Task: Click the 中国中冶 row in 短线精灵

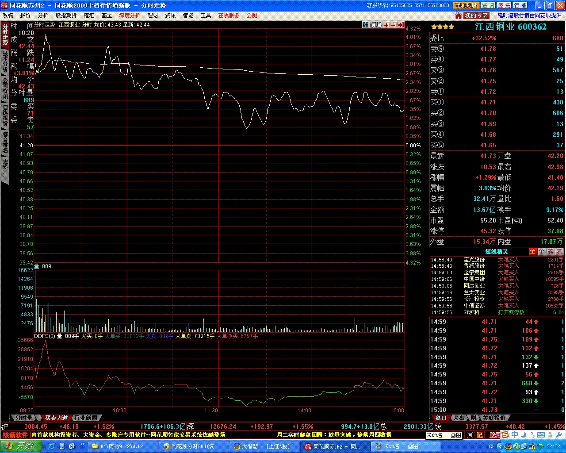Action: tap(497, 279)
